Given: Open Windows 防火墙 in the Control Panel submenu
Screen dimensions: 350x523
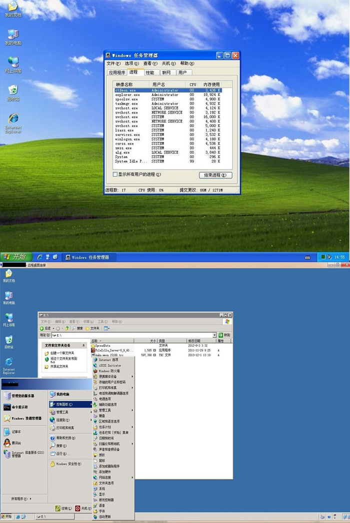Looking at the screenshot, I should coord(109,370).
